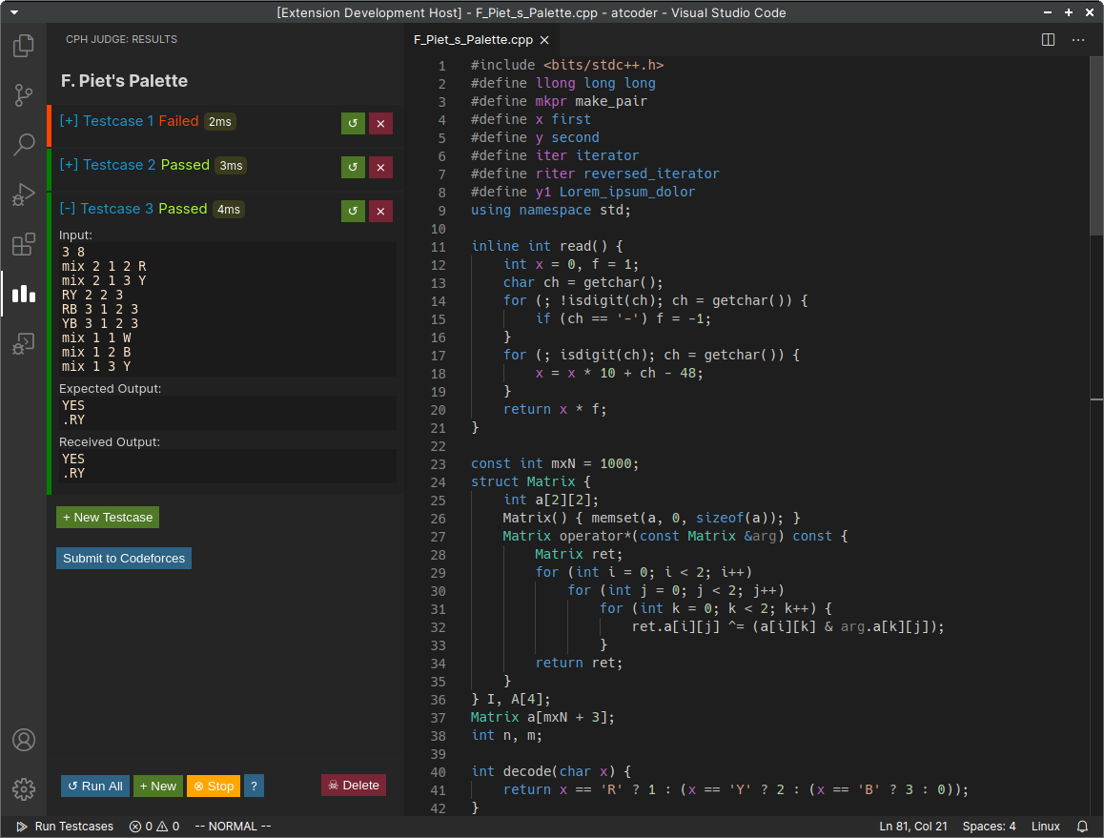Open Linux status bar entry
This screenshot has width=1104, height=838.
1046,826
